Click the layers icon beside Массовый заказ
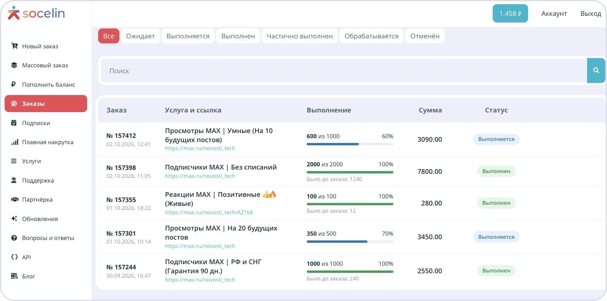This screenshot has height=301, width=607. 14,65
